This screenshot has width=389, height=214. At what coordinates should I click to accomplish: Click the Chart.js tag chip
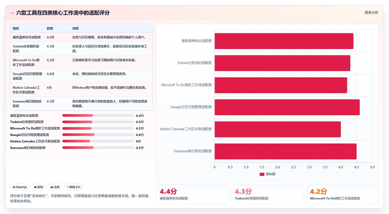click(20, 187)
